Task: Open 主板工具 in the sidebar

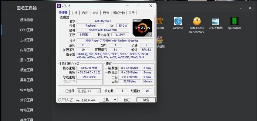Action: 27,40
